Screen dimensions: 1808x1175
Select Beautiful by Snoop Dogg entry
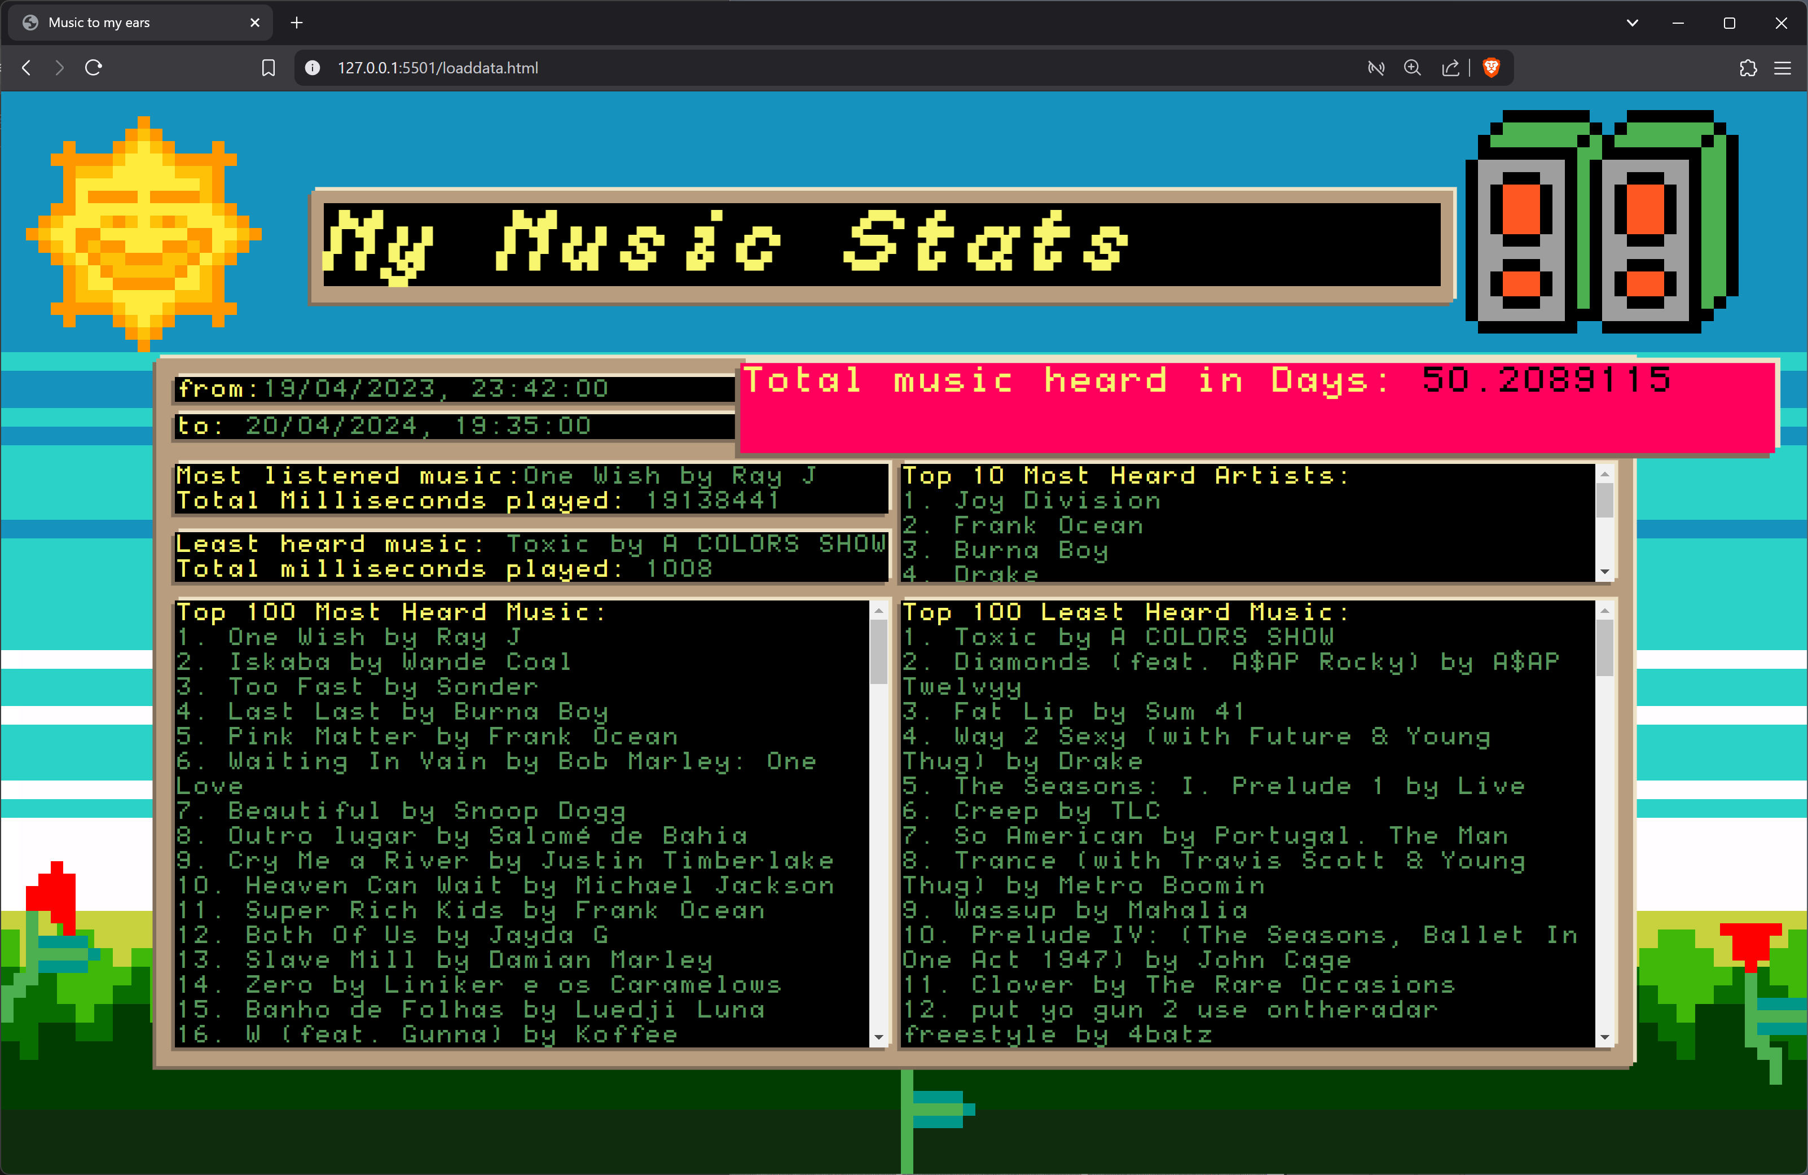pos(401,811)
